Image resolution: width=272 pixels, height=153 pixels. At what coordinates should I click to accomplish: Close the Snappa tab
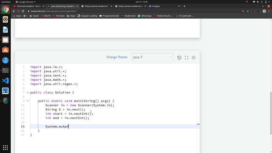[179, 6]
